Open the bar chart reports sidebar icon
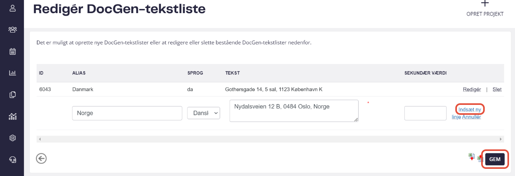 pos(12,73)
